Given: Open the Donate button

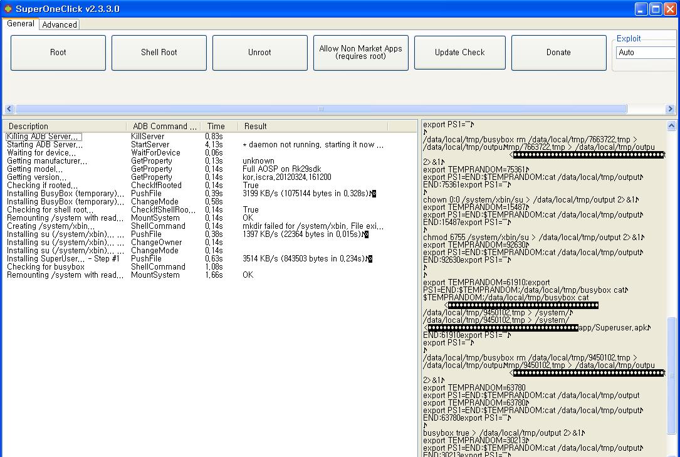Looking at the screenshot, I should pos(558,53).
